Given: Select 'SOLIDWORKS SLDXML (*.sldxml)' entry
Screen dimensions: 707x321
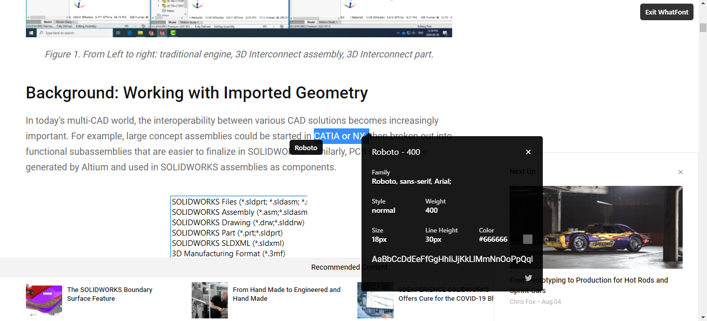Looking at the screenshot, I should (228, 243).
